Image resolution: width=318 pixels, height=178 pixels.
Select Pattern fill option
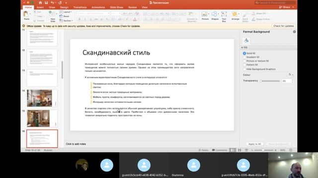tap(244, 65)
